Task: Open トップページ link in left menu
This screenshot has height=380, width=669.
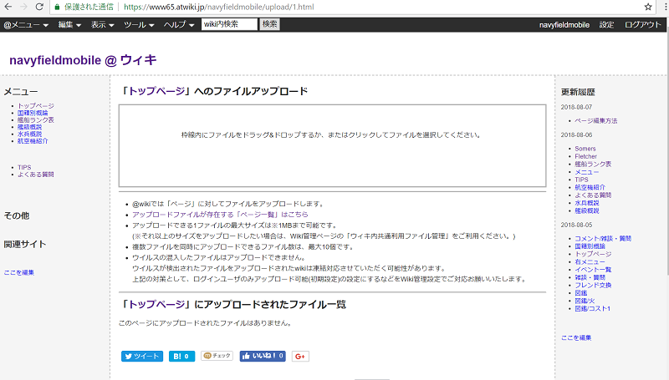Action: (x=36, y=106)
